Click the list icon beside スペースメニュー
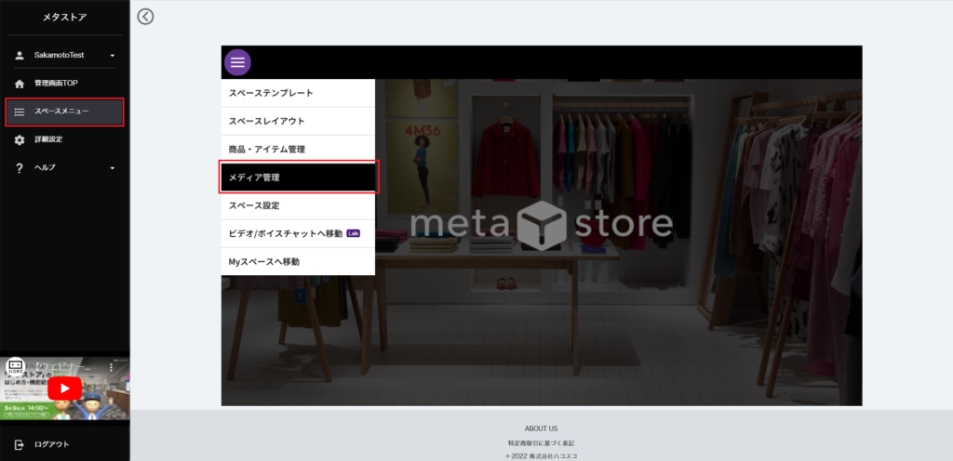 click(20, 112)
